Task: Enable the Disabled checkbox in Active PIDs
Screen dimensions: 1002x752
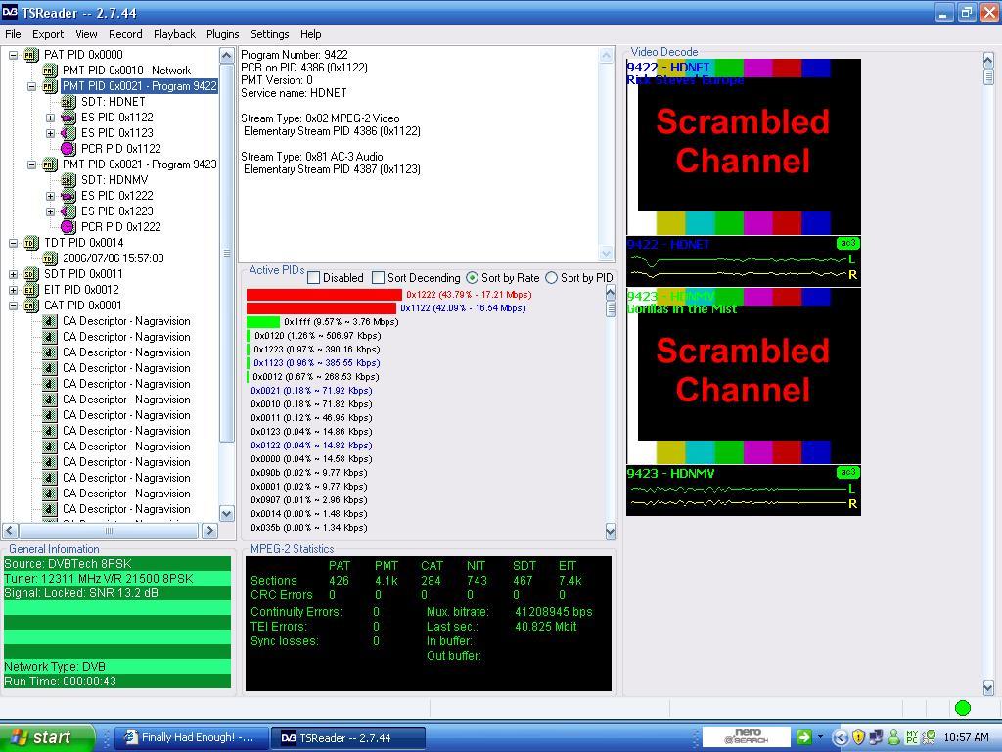Action: (x=314, y=278)
